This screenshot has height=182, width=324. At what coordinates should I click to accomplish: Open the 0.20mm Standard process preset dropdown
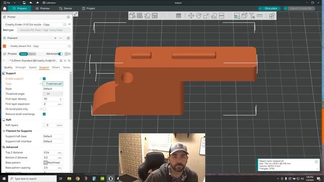(33, 61)
